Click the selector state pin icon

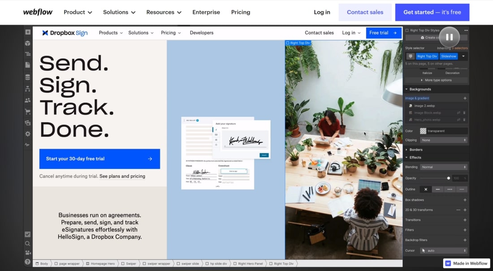coord(410,56)
